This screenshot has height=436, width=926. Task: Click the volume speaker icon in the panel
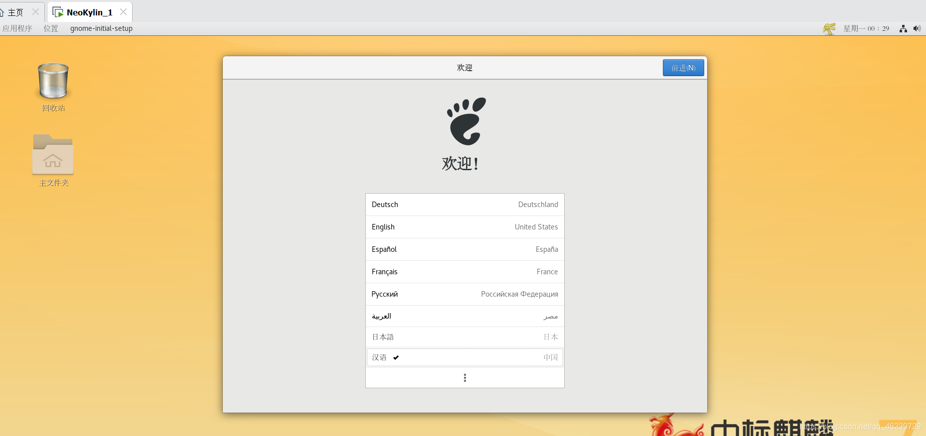click(917, 28)
